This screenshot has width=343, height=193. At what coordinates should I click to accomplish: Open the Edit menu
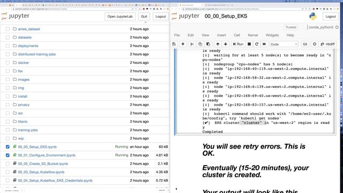pyautogui.click(x=191, y=35)
